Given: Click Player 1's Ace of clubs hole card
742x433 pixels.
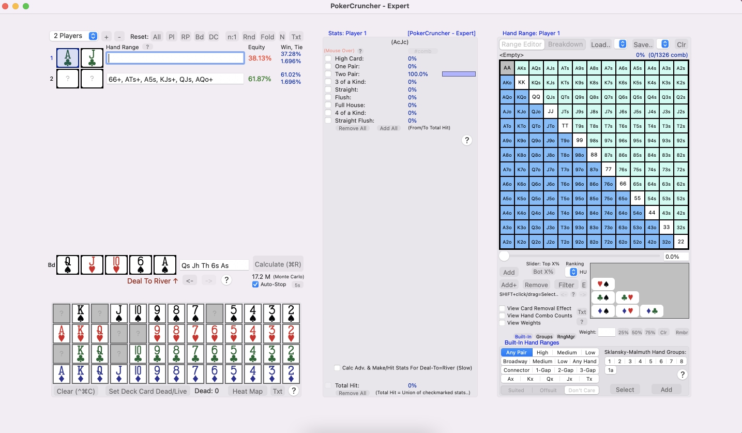Looking at the screenshot, I should (68, 58).
